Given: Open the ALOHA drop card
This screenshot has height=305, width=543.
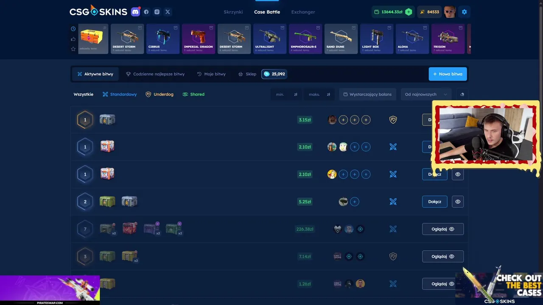Looking at the screenshot, I should pos(412,39).
